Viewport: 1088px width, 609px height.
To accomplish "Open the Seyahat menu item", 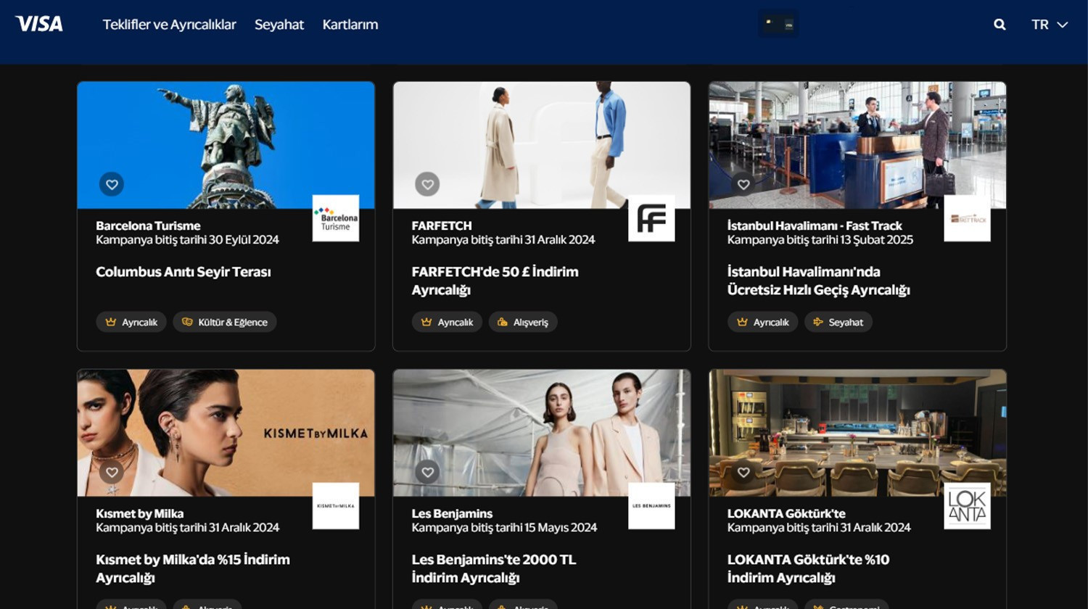I will click(279, 25).
